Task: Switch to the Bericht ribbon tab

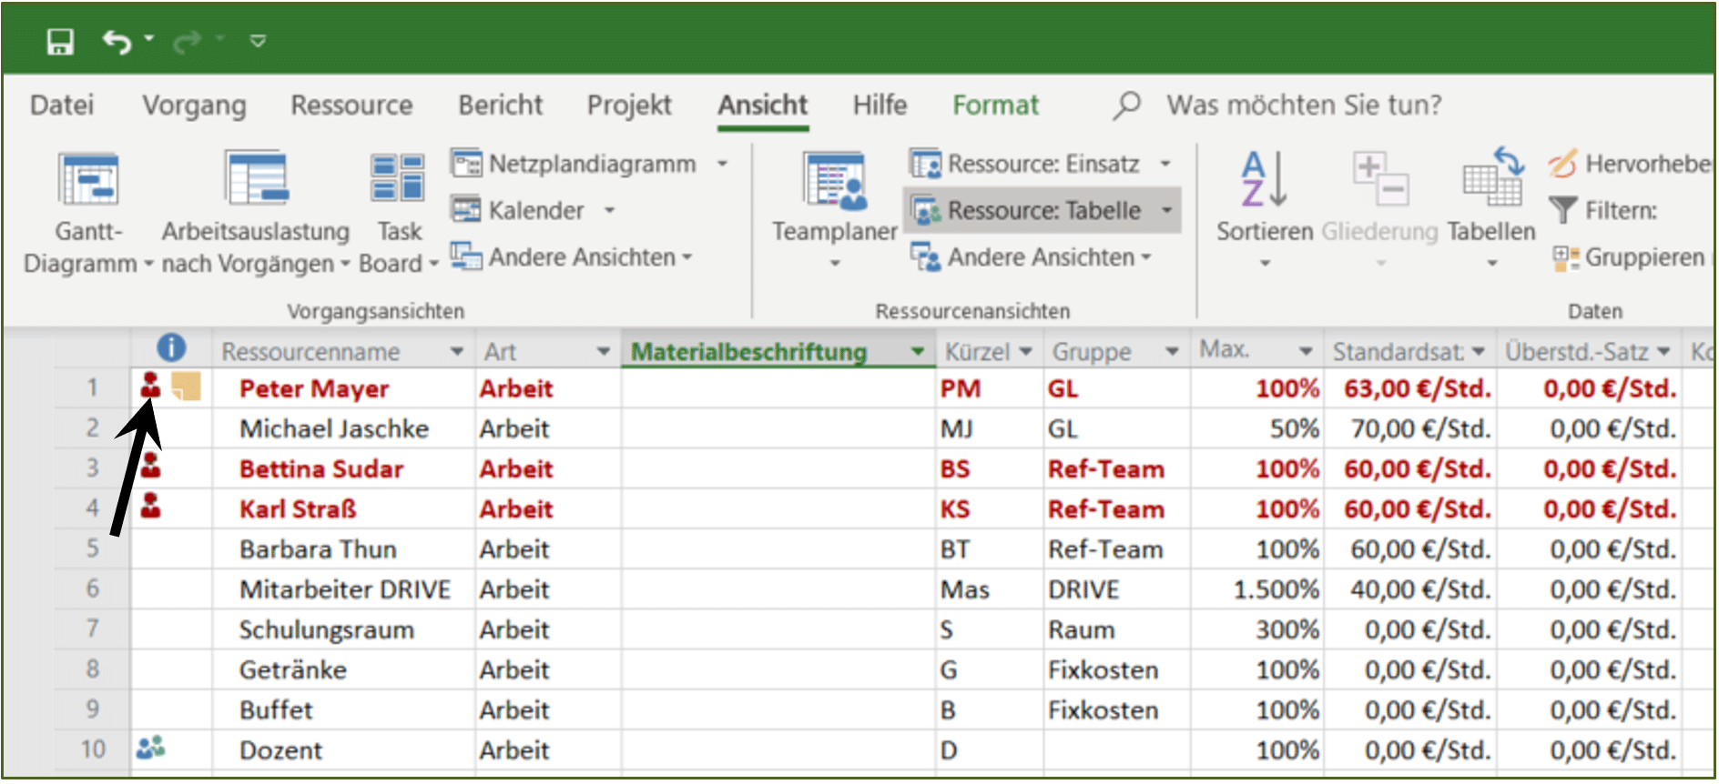Action: click(x=501, y=106)
